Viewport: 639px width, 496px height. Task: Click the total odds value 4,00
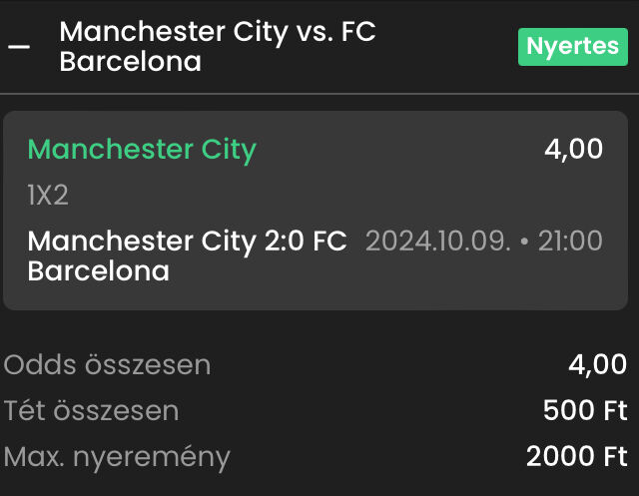pyautogui.click(x=597, y=365)
